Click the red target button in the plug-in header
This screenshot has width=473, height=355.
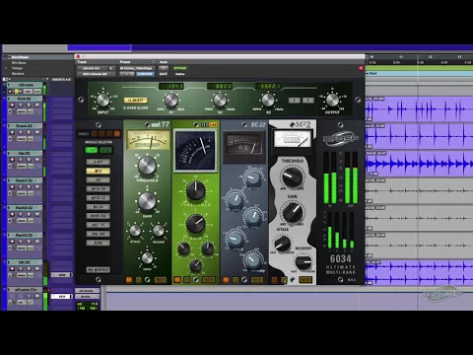tap(361, 68)
